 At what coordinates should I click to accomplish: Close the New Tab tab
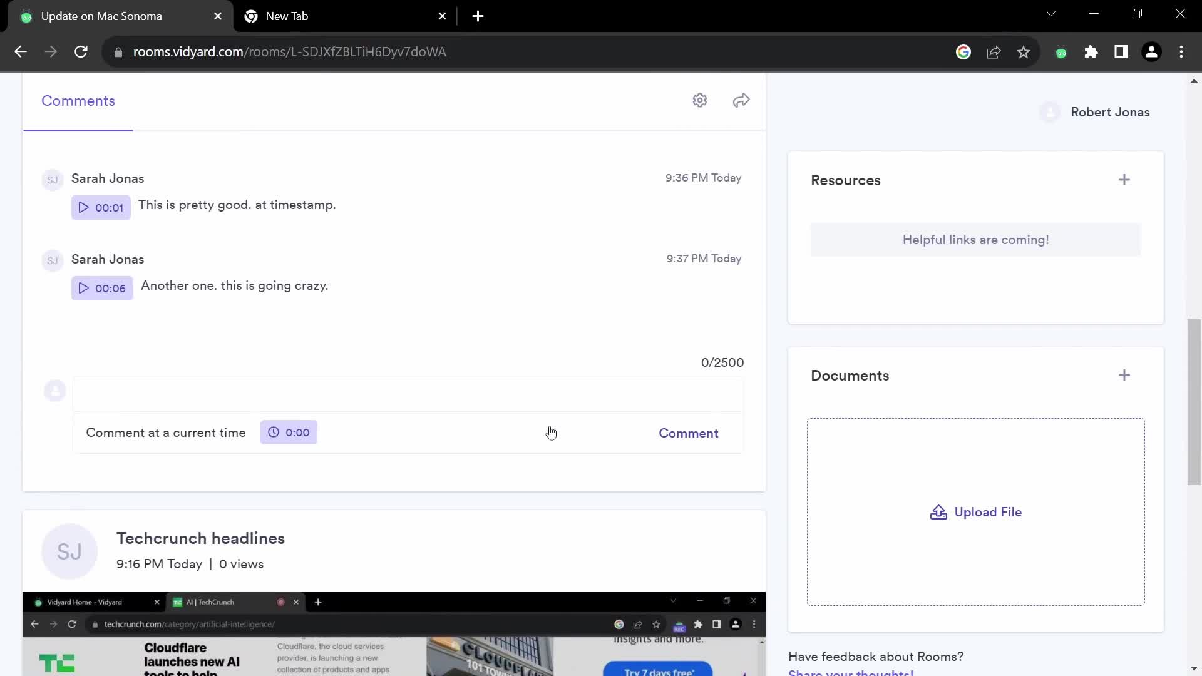(443, 16)
